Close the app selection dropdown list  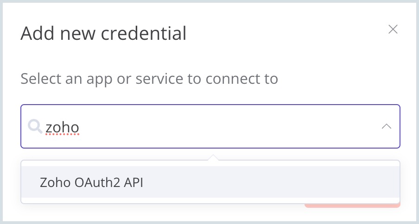386,126
